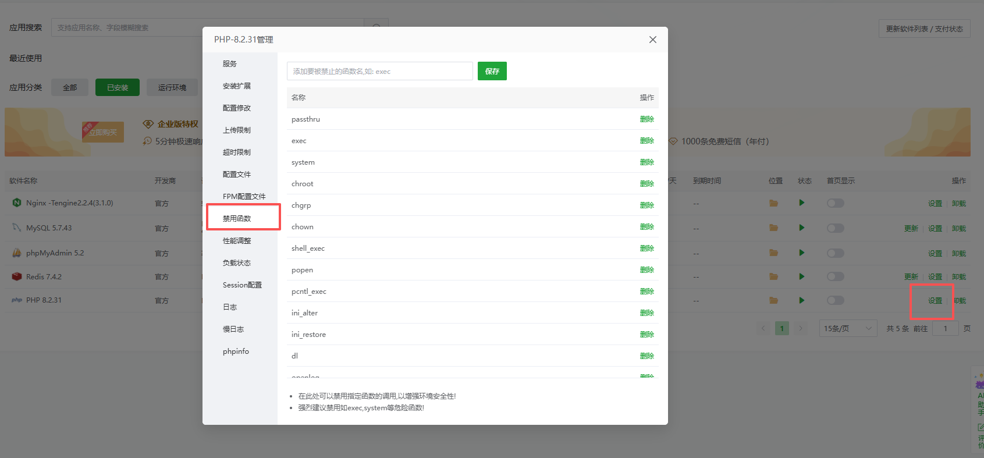Click the phpMyAdmin 5.2 software icon
The width and height of the screenshot is (984, 458).
pyautogui.click(x=17, y=253)
